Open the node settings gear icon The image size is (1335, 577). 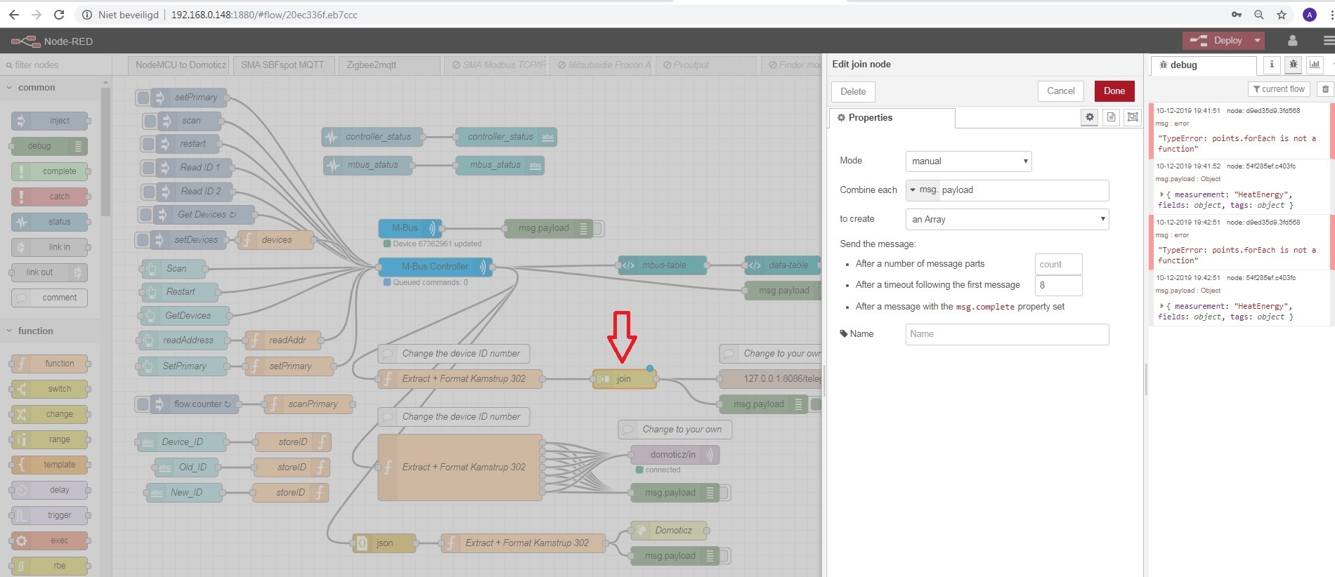pyautogui.click(x=1089, y=117)
